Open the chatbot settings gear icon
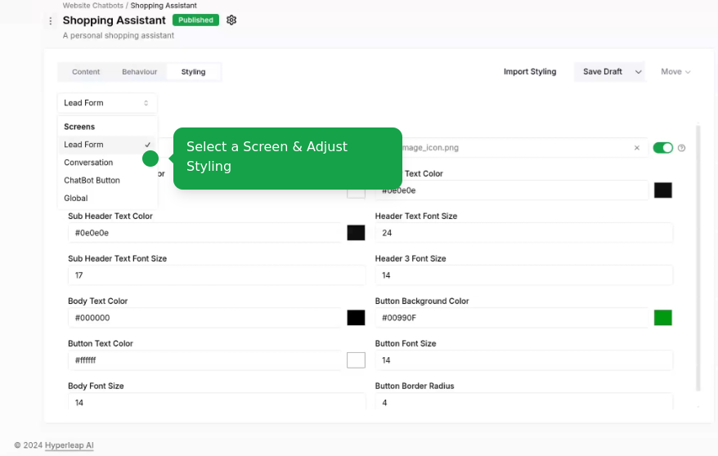Viewport: 718px width, 456px height. [231, 20]
